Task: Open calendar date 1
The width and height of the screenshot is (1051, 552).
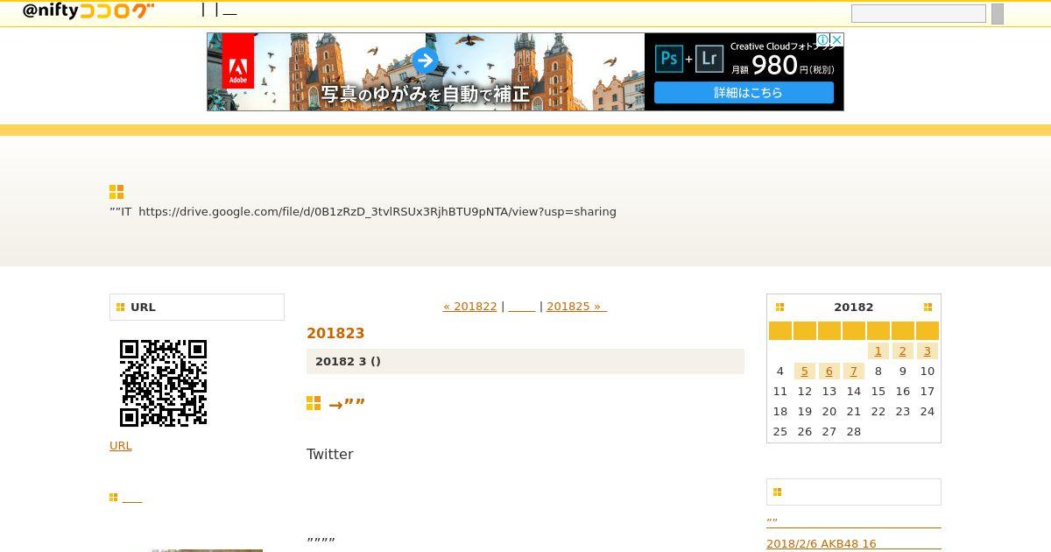Action: (878, 351)
